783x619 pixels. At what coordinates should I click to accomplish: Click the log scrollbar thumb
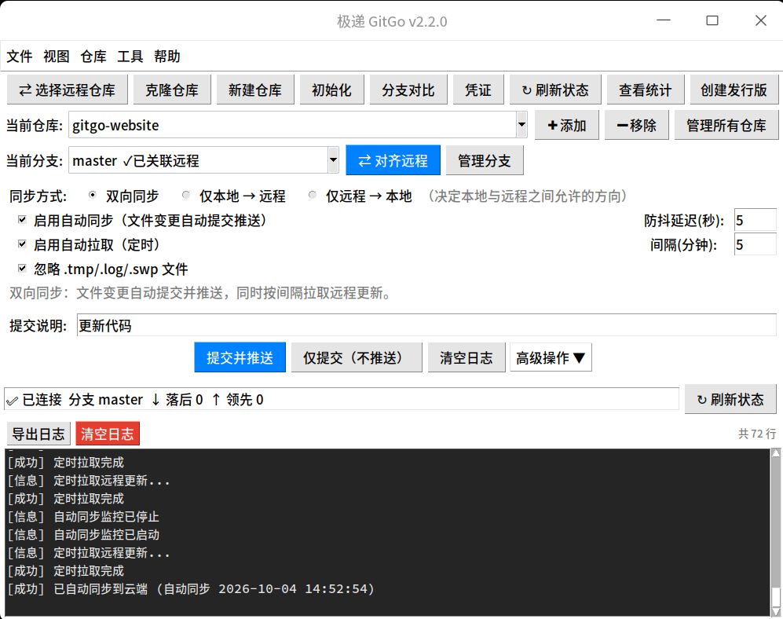point(776,596)
